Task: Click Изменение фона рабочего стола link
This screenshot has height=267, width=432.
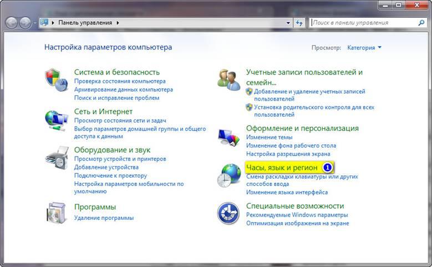Action: [291, 145]
